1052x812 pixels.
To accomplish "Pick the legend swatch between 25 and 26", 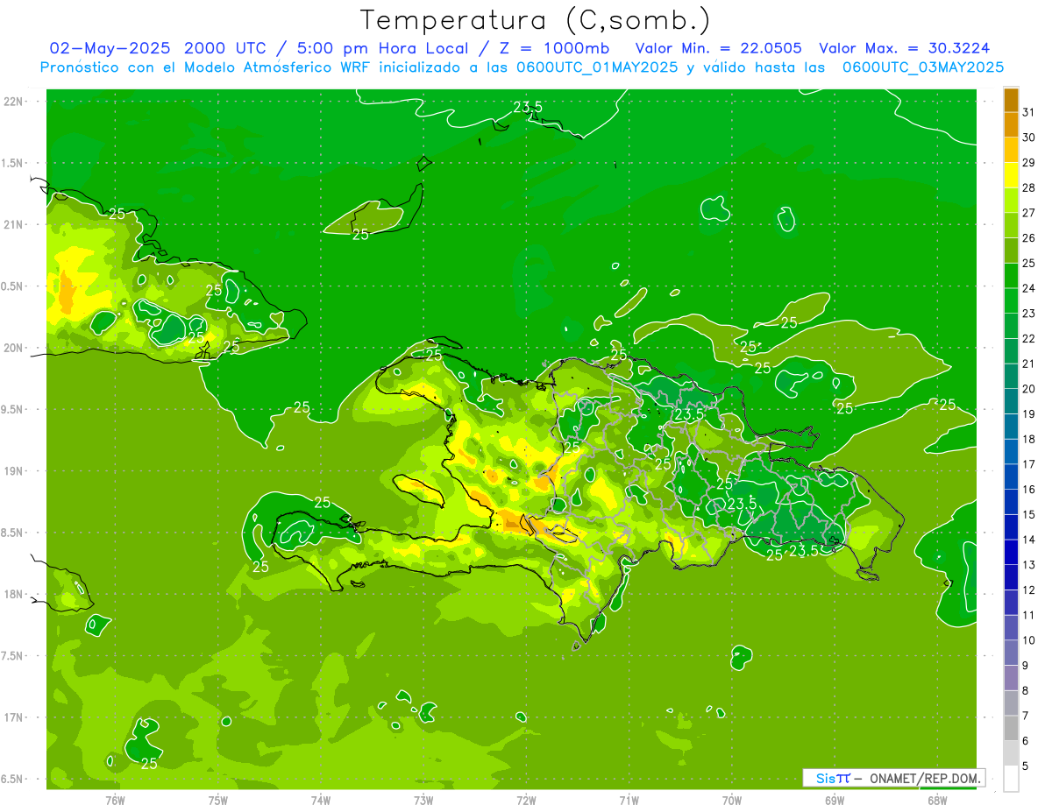I will point(1011,251).
